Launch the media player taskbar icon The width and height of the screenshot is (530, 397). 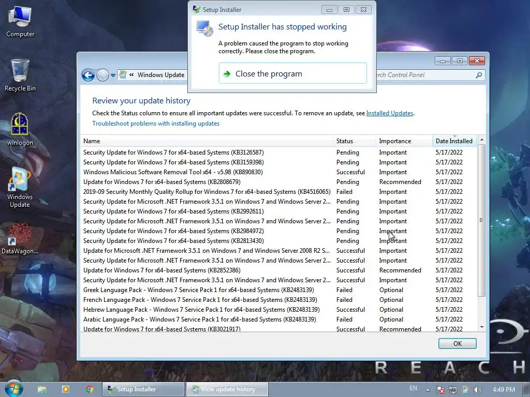[66, 389]
